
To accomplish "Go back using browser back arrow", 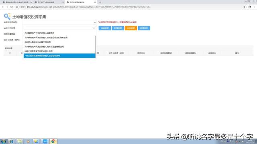I will point(3,7).
